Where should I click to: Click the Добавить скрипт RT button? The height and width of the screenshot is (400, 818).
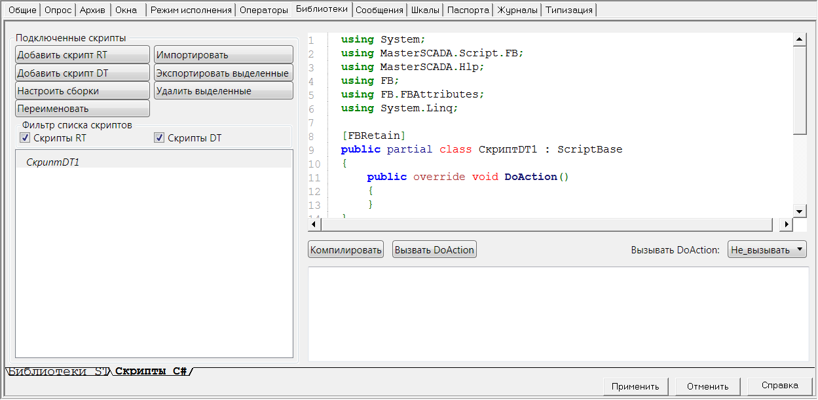point(83,55)
